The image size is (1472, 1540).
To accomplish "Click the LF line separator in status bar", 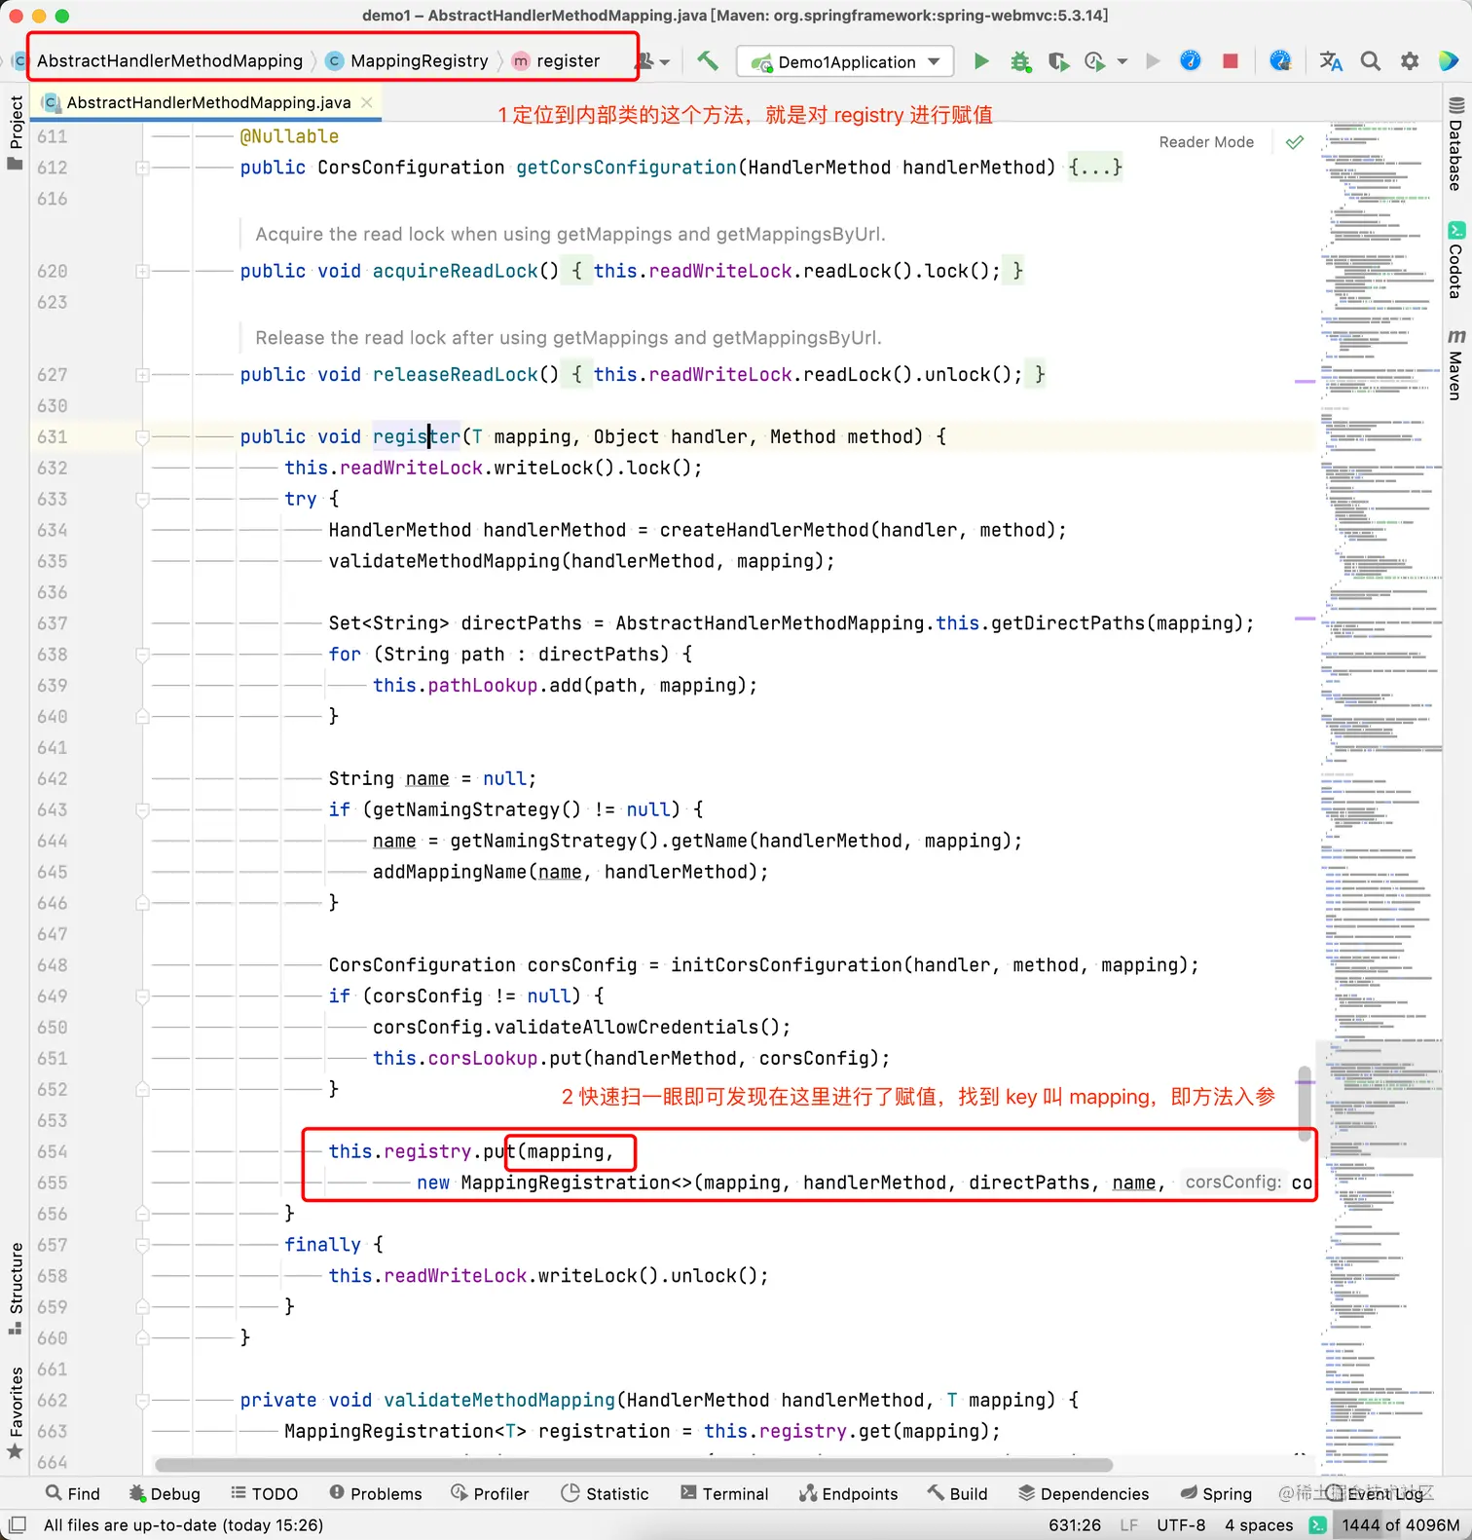I will [1128, 1525].
